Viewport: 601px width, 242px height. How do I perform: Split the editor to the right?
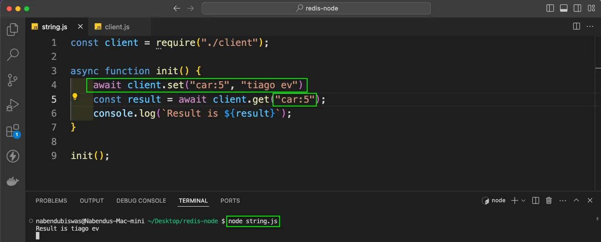tap(577, 27)
